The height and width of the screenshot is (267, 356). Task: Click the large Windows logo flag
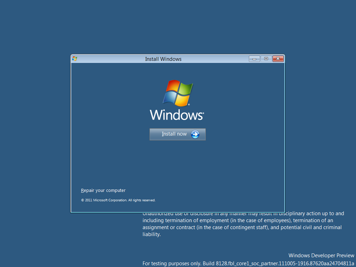178,93
